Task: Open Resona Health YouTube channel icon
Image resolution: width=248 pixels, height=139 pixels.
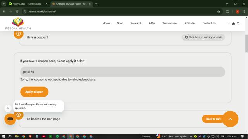Action: 233,23
